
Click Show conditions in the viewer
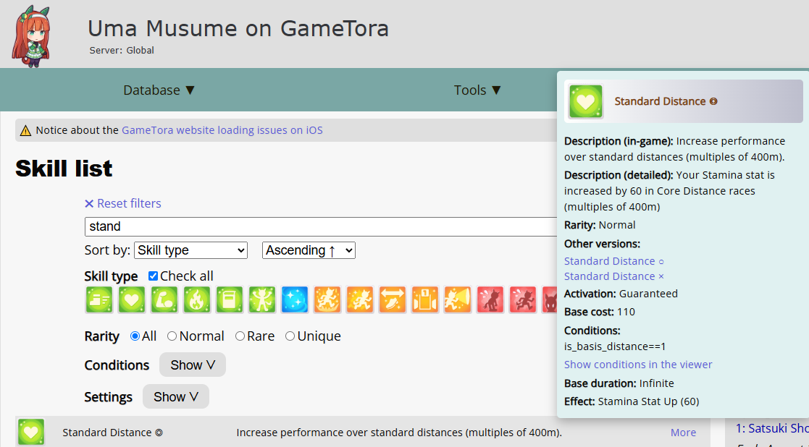tap(637, 365)
